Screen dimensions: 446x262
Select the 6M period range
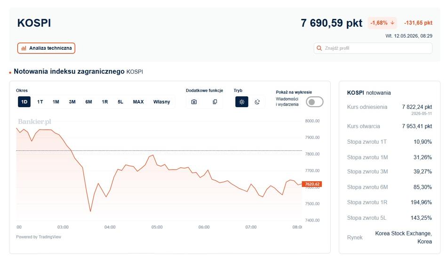[89, 102]
